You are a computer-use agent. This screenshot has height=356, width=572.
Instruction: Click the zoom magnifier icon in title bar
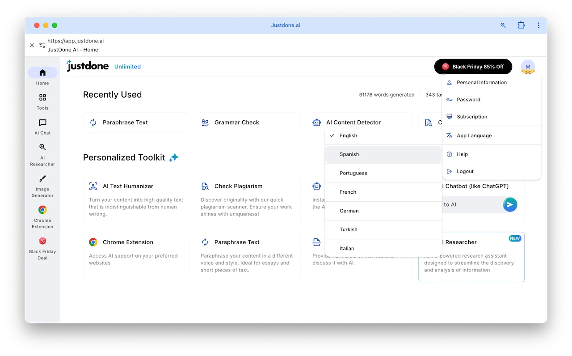coord(503,25)
